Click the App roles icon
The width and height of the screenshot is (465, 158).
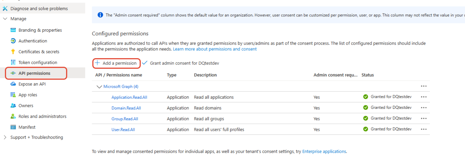(x=13, y=95)
